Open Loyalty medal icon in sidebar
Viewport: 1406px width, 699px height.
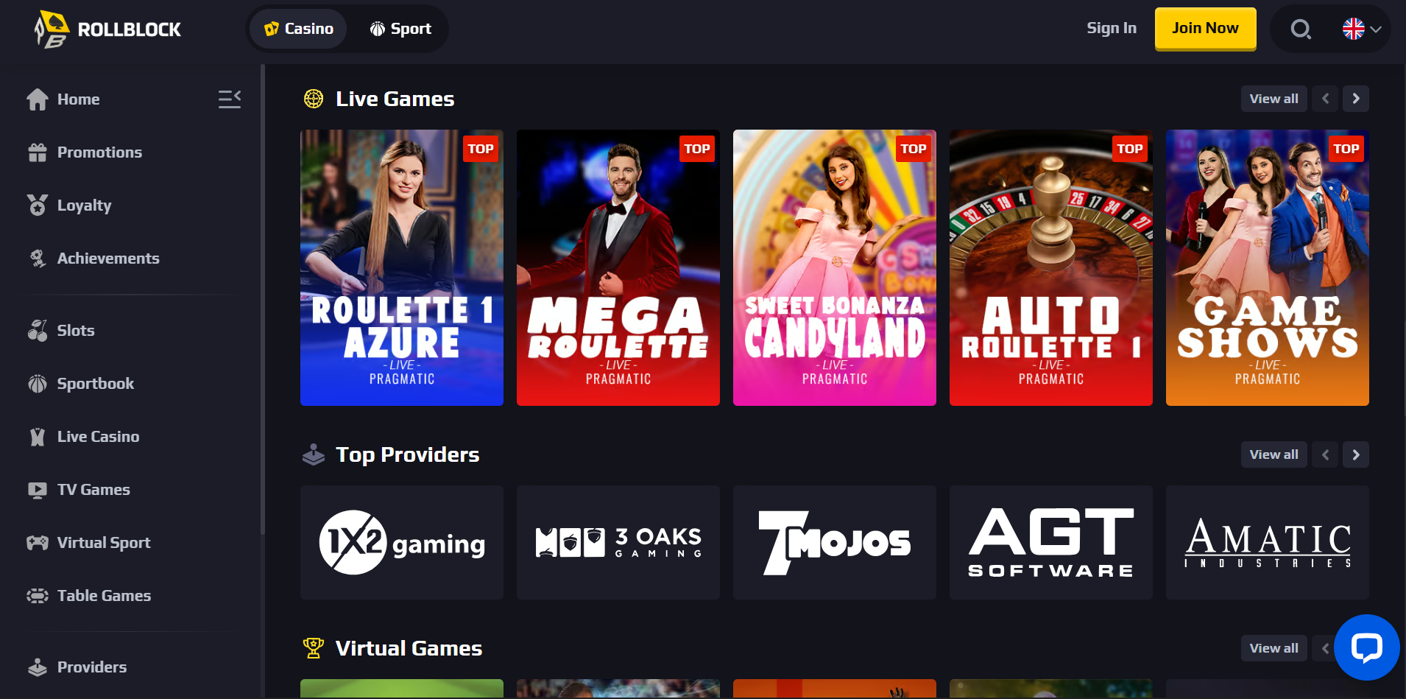point(38,206)
